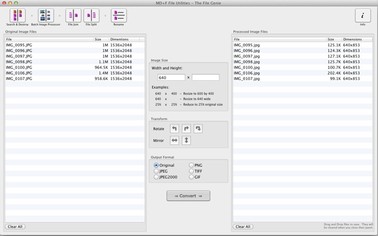378x236 pixels.
Task: Sort original files by File column
Action: (x=49, y=39)
